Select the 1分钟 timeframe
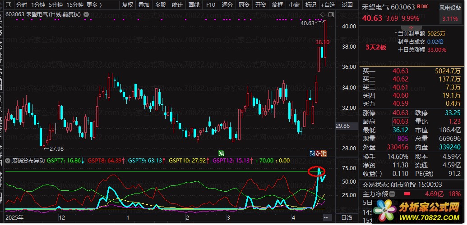Viewport: 467px width, 225px height. coord(38,5)
